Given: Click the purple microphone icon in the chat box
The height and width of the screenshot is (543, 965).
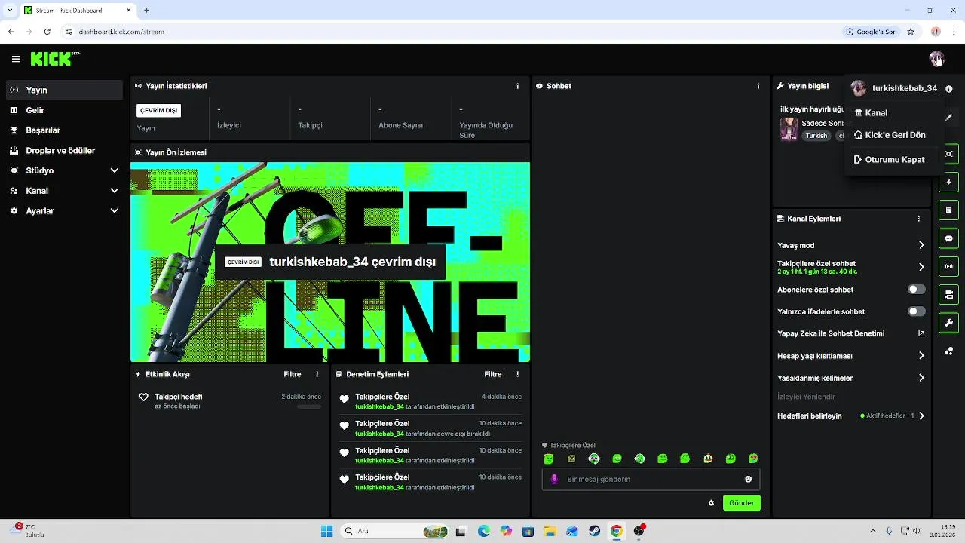Looking at the screenshot, I should tap(555, 479).
